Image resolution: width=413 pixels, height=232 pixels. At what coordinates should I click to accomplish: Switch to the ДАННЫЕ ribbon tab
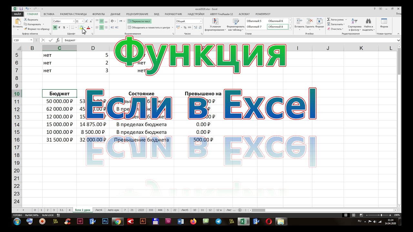click(116, 14)
